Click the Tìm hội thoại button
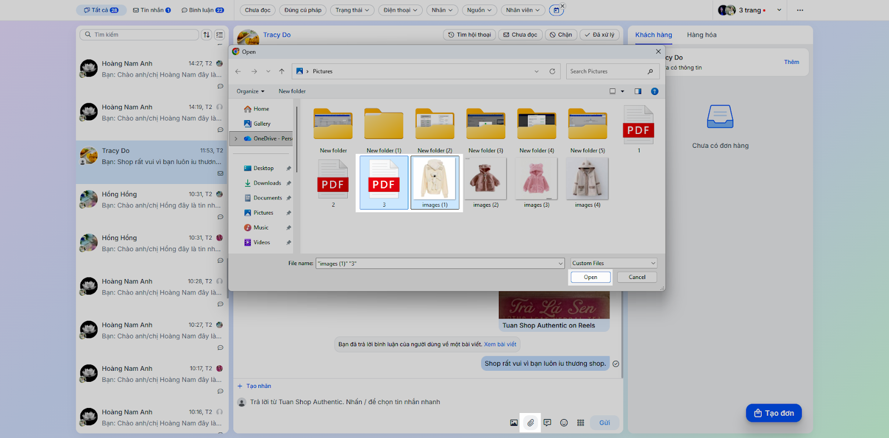The image size is (889, 438). (x=470, y=34)
